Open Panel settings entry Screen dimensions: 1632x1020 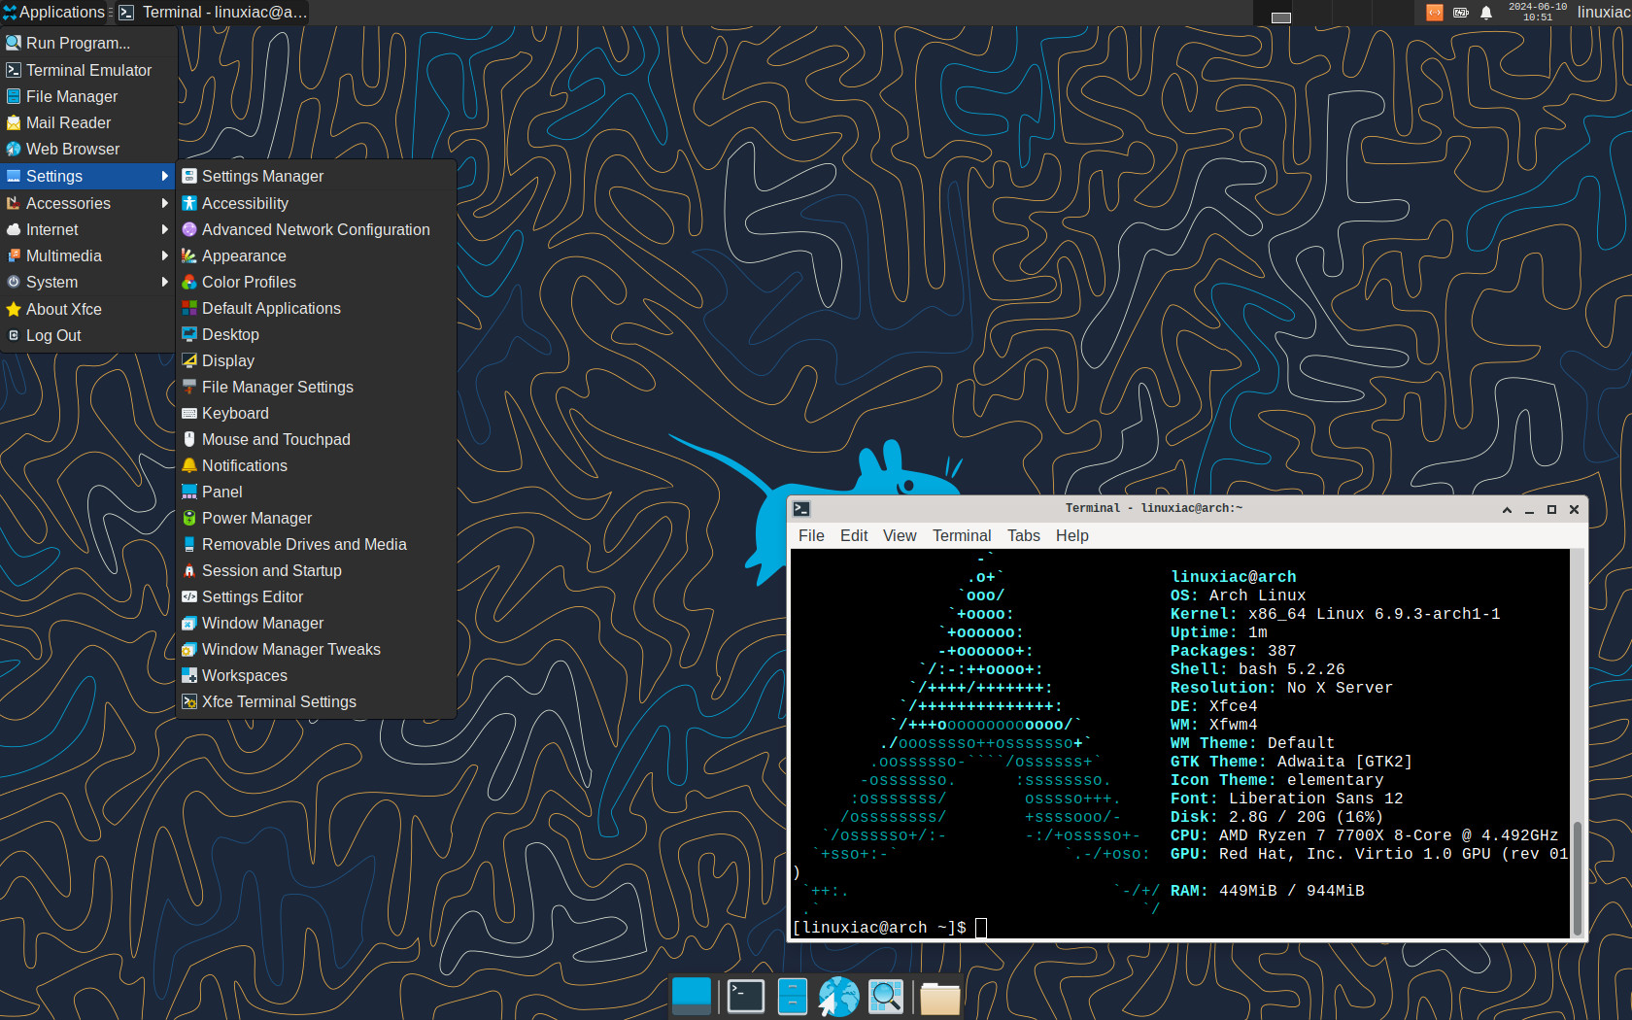pyautogui.click(x=317, y=492)
